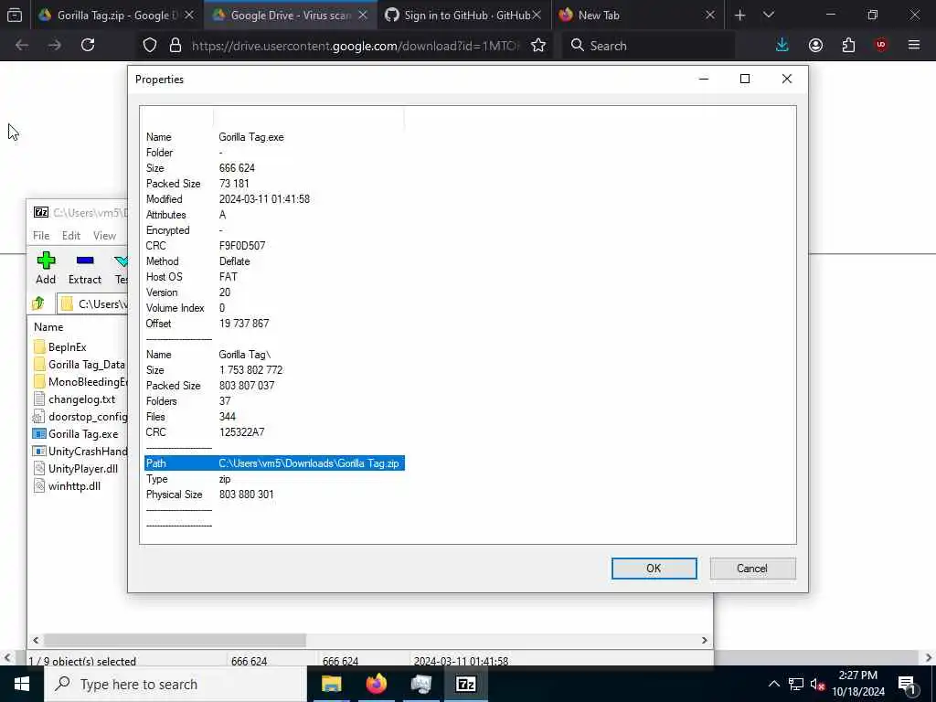Image resolution: width=936 pixels, height=702 pixels.
Task: Select Gorilla Tag.exe in the file list
Action: click(76, 434)
